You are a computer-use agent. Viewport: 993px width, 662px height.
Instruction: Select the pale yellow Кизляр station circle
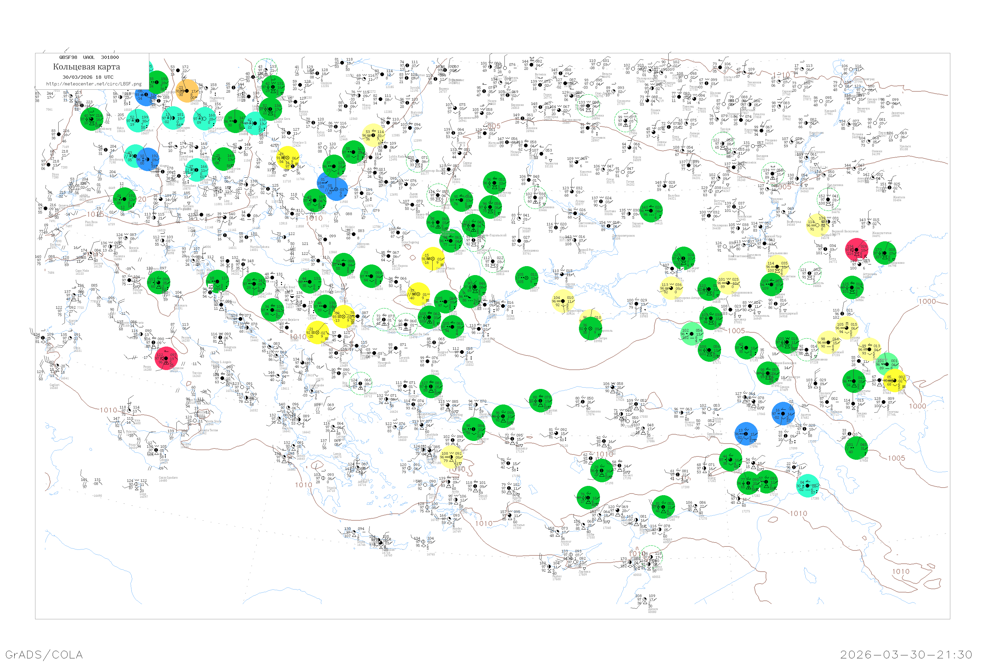click(x=846, y=328)
